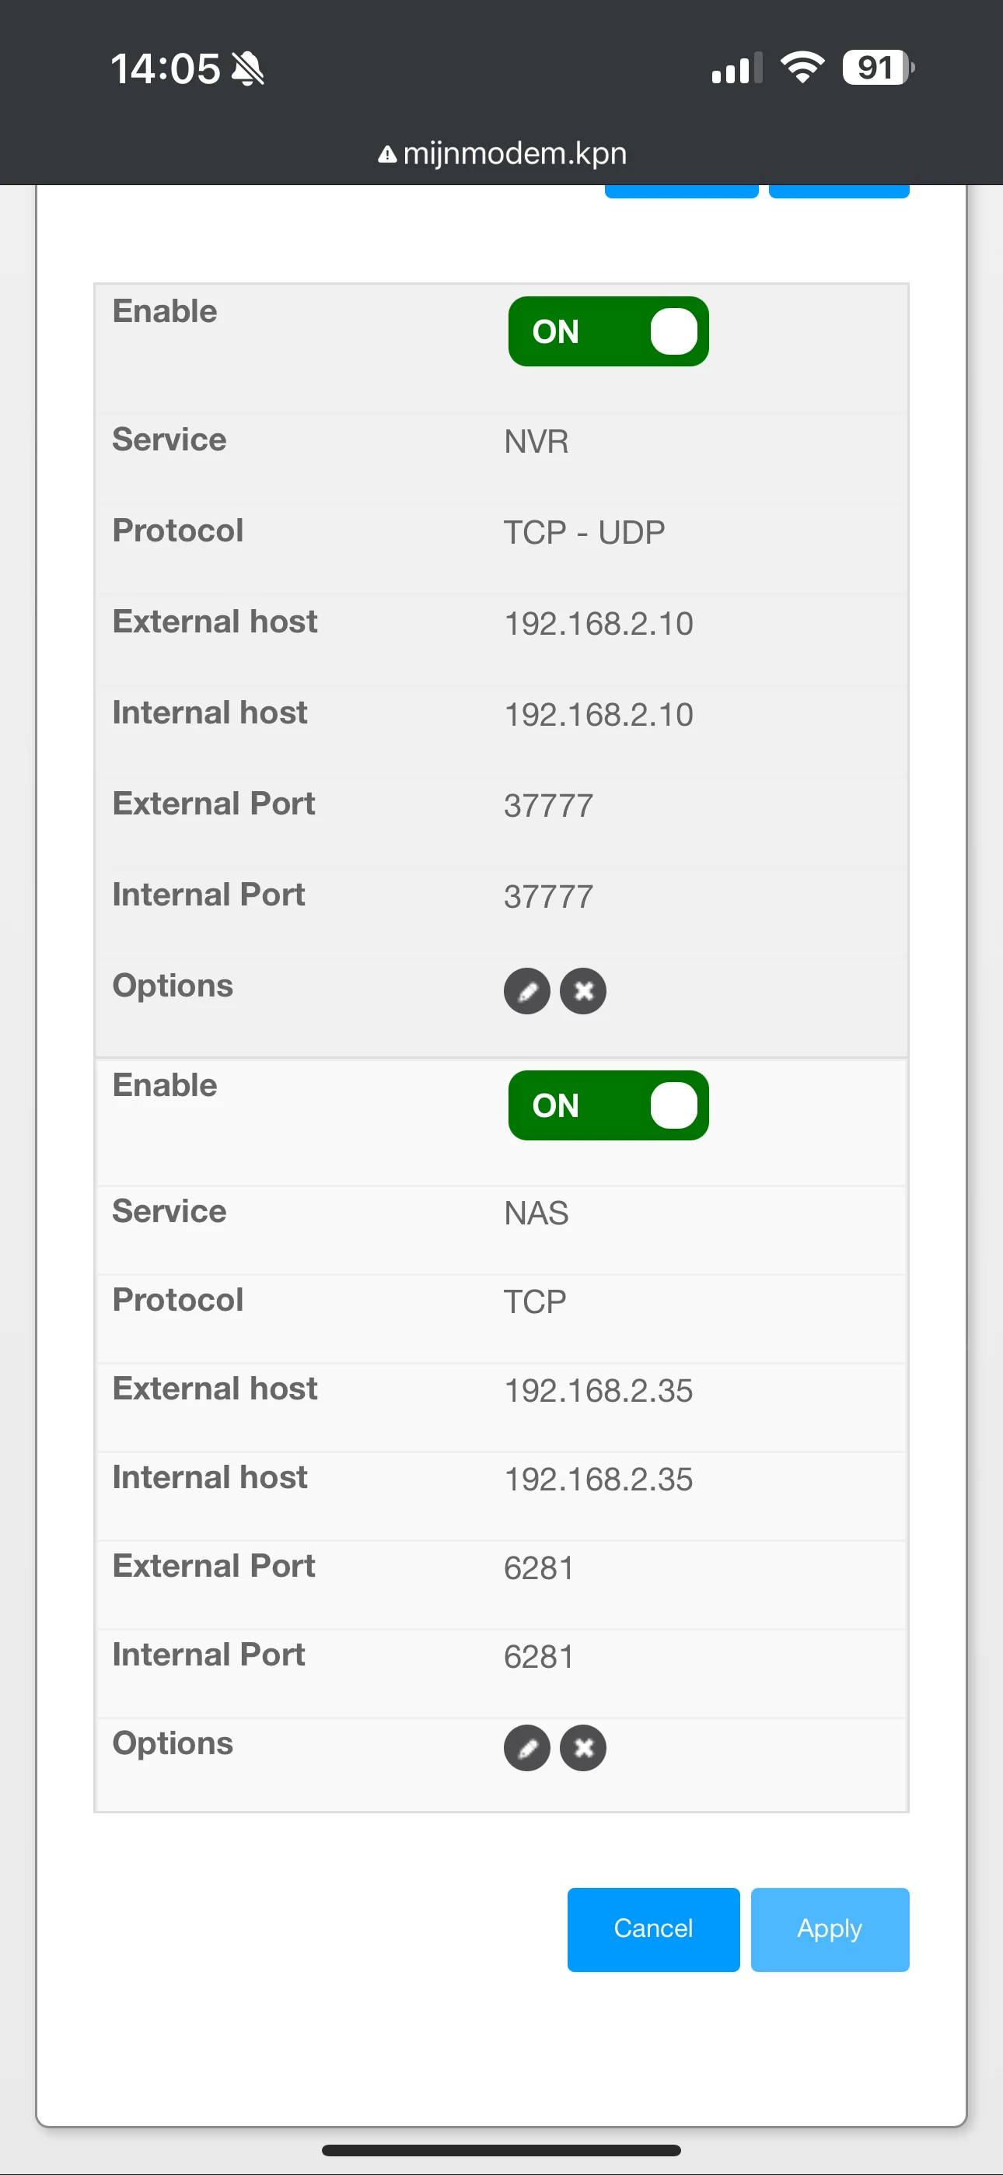The height and width of the screenshot is (2175, 1003).
Task: Delete the NAS port forwarding rule
Action: [x=583, y=1748]
